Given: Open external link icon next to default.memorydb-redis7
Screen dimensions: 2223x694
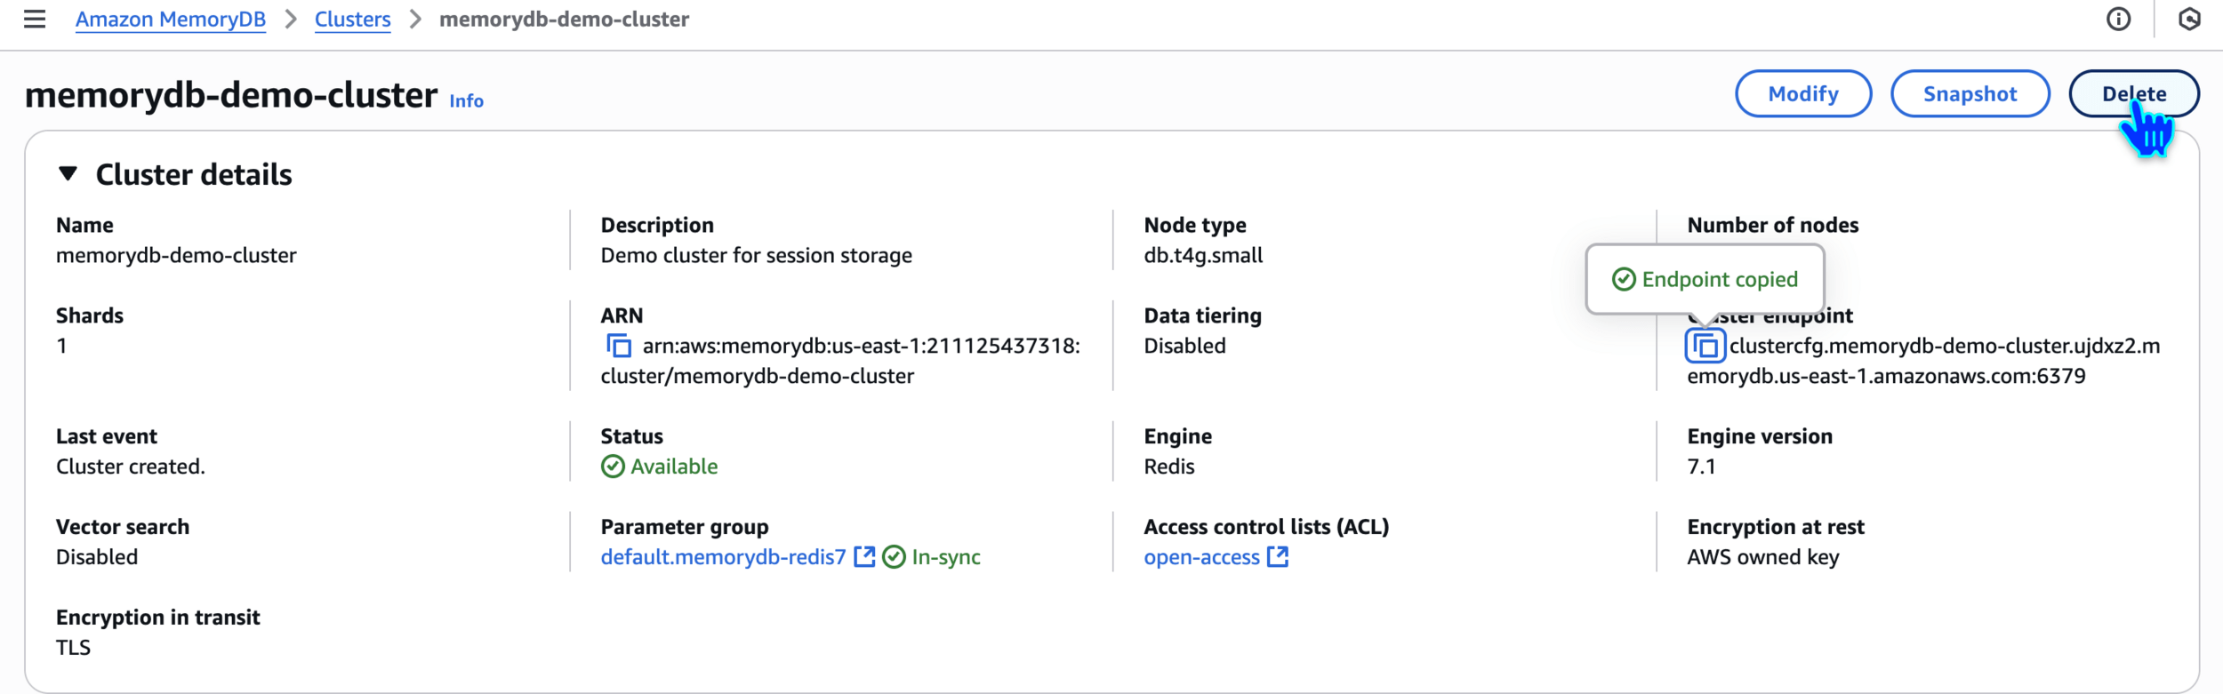Looking at the screenshot, I should [863, 557].
